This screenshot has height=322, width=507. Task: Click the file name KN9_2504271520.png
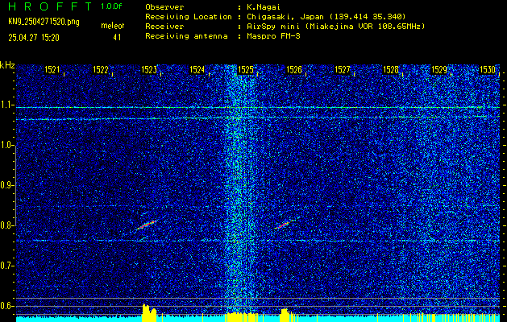point(44,22)
